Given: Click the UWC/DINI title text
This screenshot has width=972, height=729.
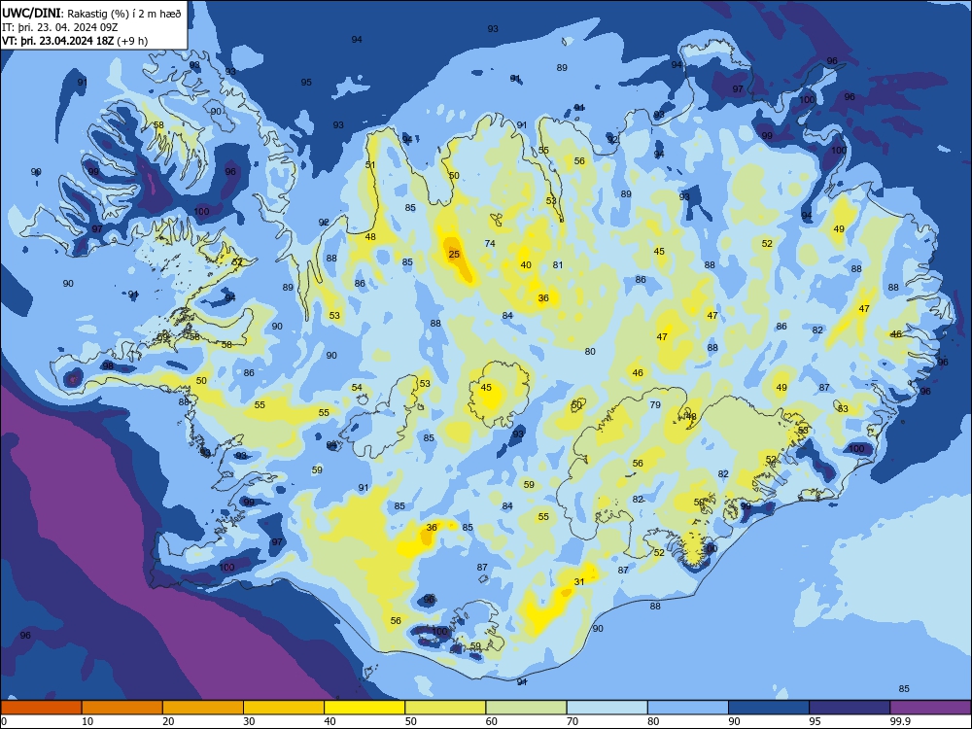Looking at the screenshot, I should pyautogui.click(x=31, y=13).
